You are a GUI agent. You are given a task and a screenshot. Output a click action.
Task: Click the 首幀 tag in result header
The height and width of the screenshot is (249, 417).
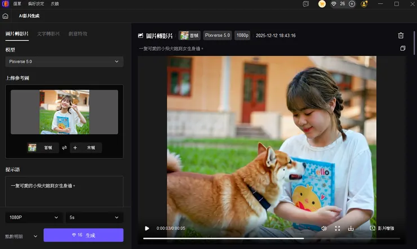pyautogui.click(x=189, y=36)
